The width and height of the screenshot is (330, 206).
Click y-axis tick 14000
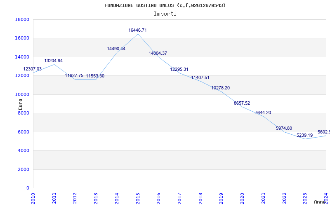[x=22, y=57]
